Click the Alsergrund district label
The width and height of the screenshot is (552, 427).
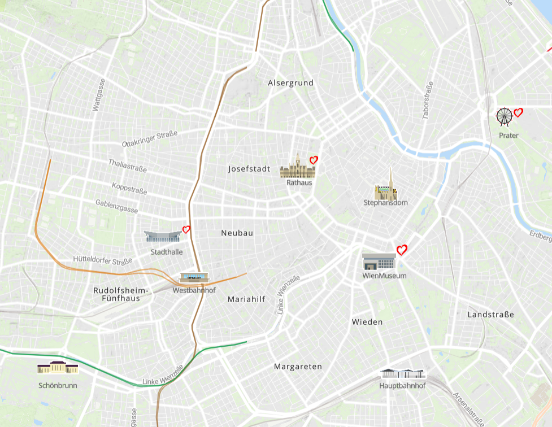click(290, 82)
